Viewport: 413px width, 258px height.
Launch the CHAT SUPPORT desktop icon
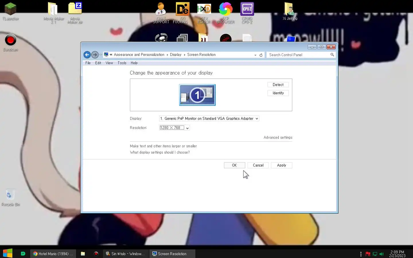coord(161,13)
